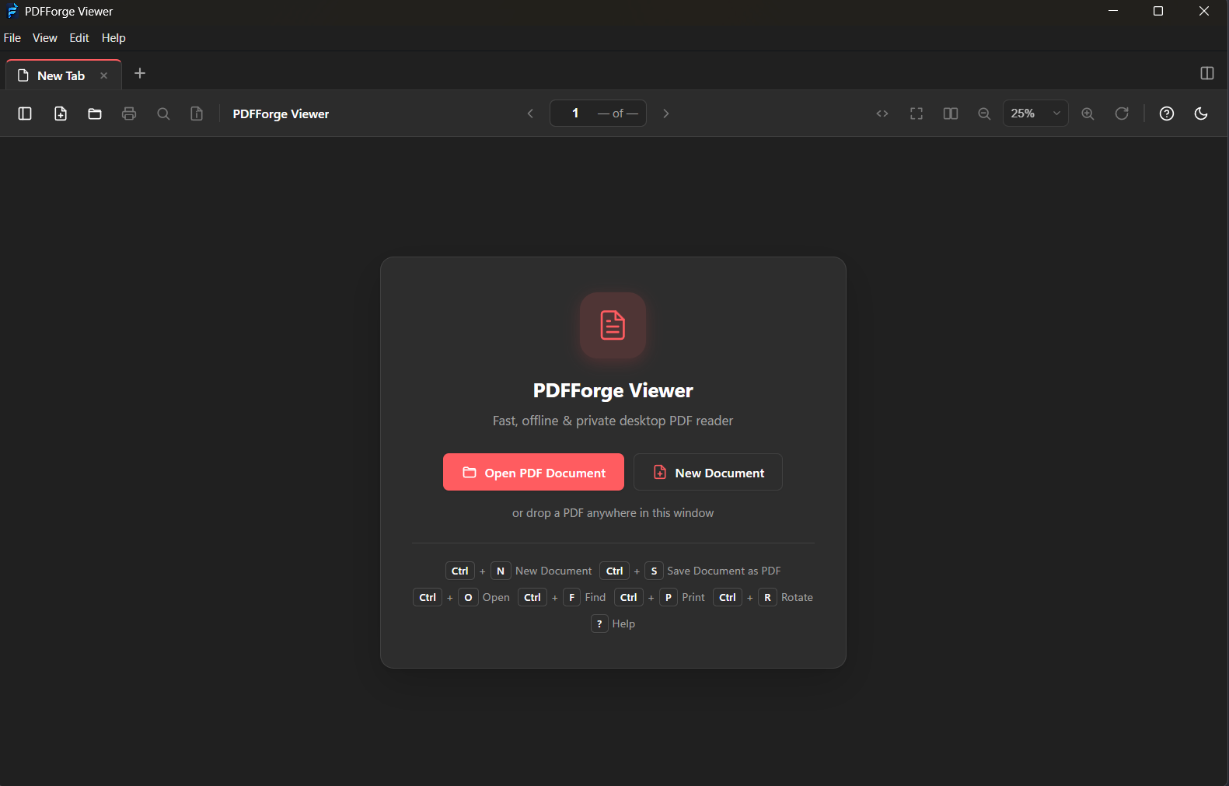Toggle dark mode moon icon
The image size is (1229, 786).
click(x=1201, y=114)
